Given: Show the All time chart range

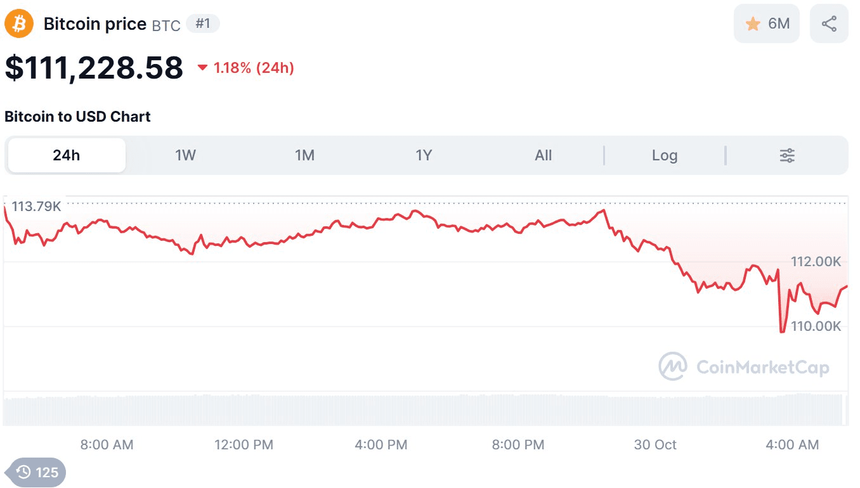Looking at the screenshot, I should (x=544, y=155).
